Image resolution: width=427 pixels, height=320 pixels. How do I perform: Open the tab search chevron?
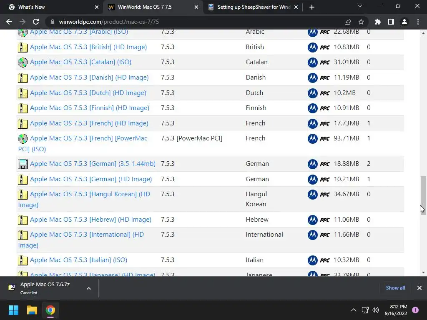tap(360, 6)
